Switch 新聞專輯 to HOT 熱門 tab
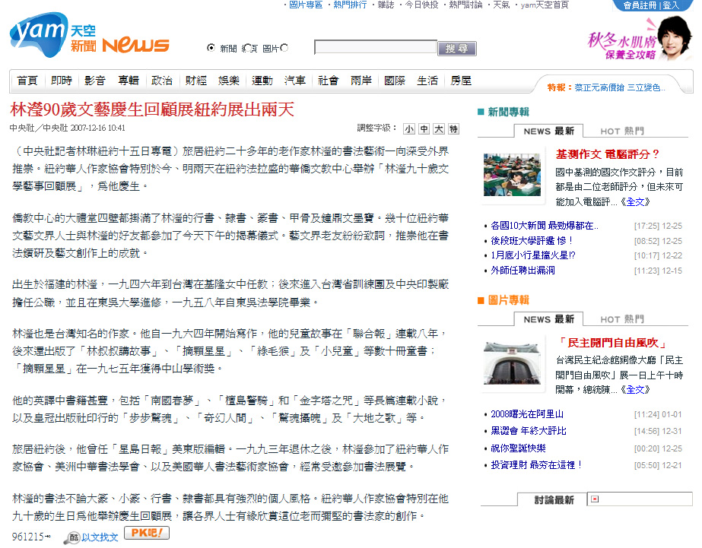Image resolution: width=702 pixels, height=548 pixels. pos(621,131)
